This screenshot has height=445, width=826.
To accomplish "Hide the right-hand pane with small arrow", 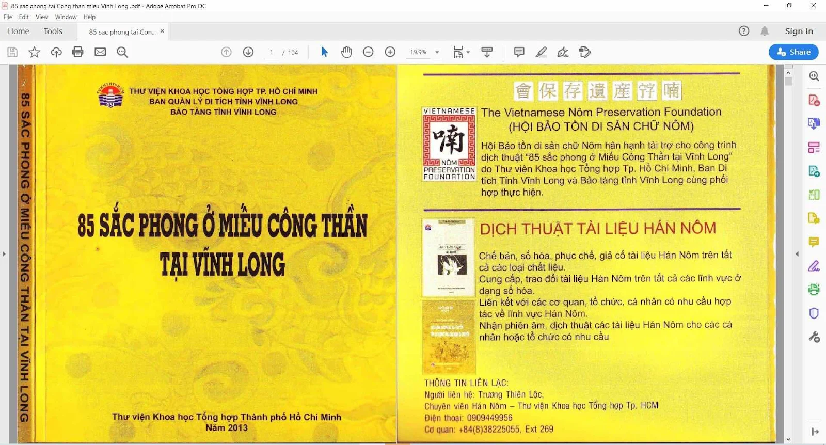I will (x=797, y=253).
